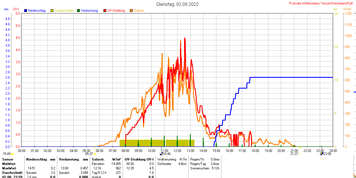
Task: Click the Sensor column header in the table
Action: click(x=8, y=159)
